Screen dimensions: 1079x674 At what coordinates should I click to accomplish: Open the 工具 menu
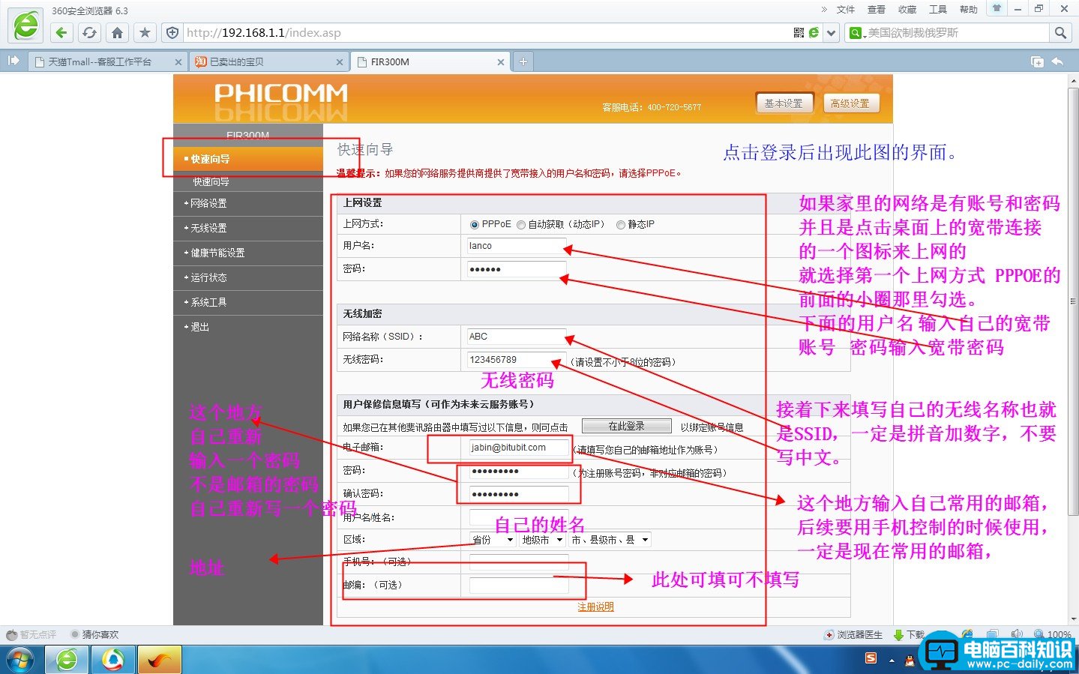tap(938, 10)
